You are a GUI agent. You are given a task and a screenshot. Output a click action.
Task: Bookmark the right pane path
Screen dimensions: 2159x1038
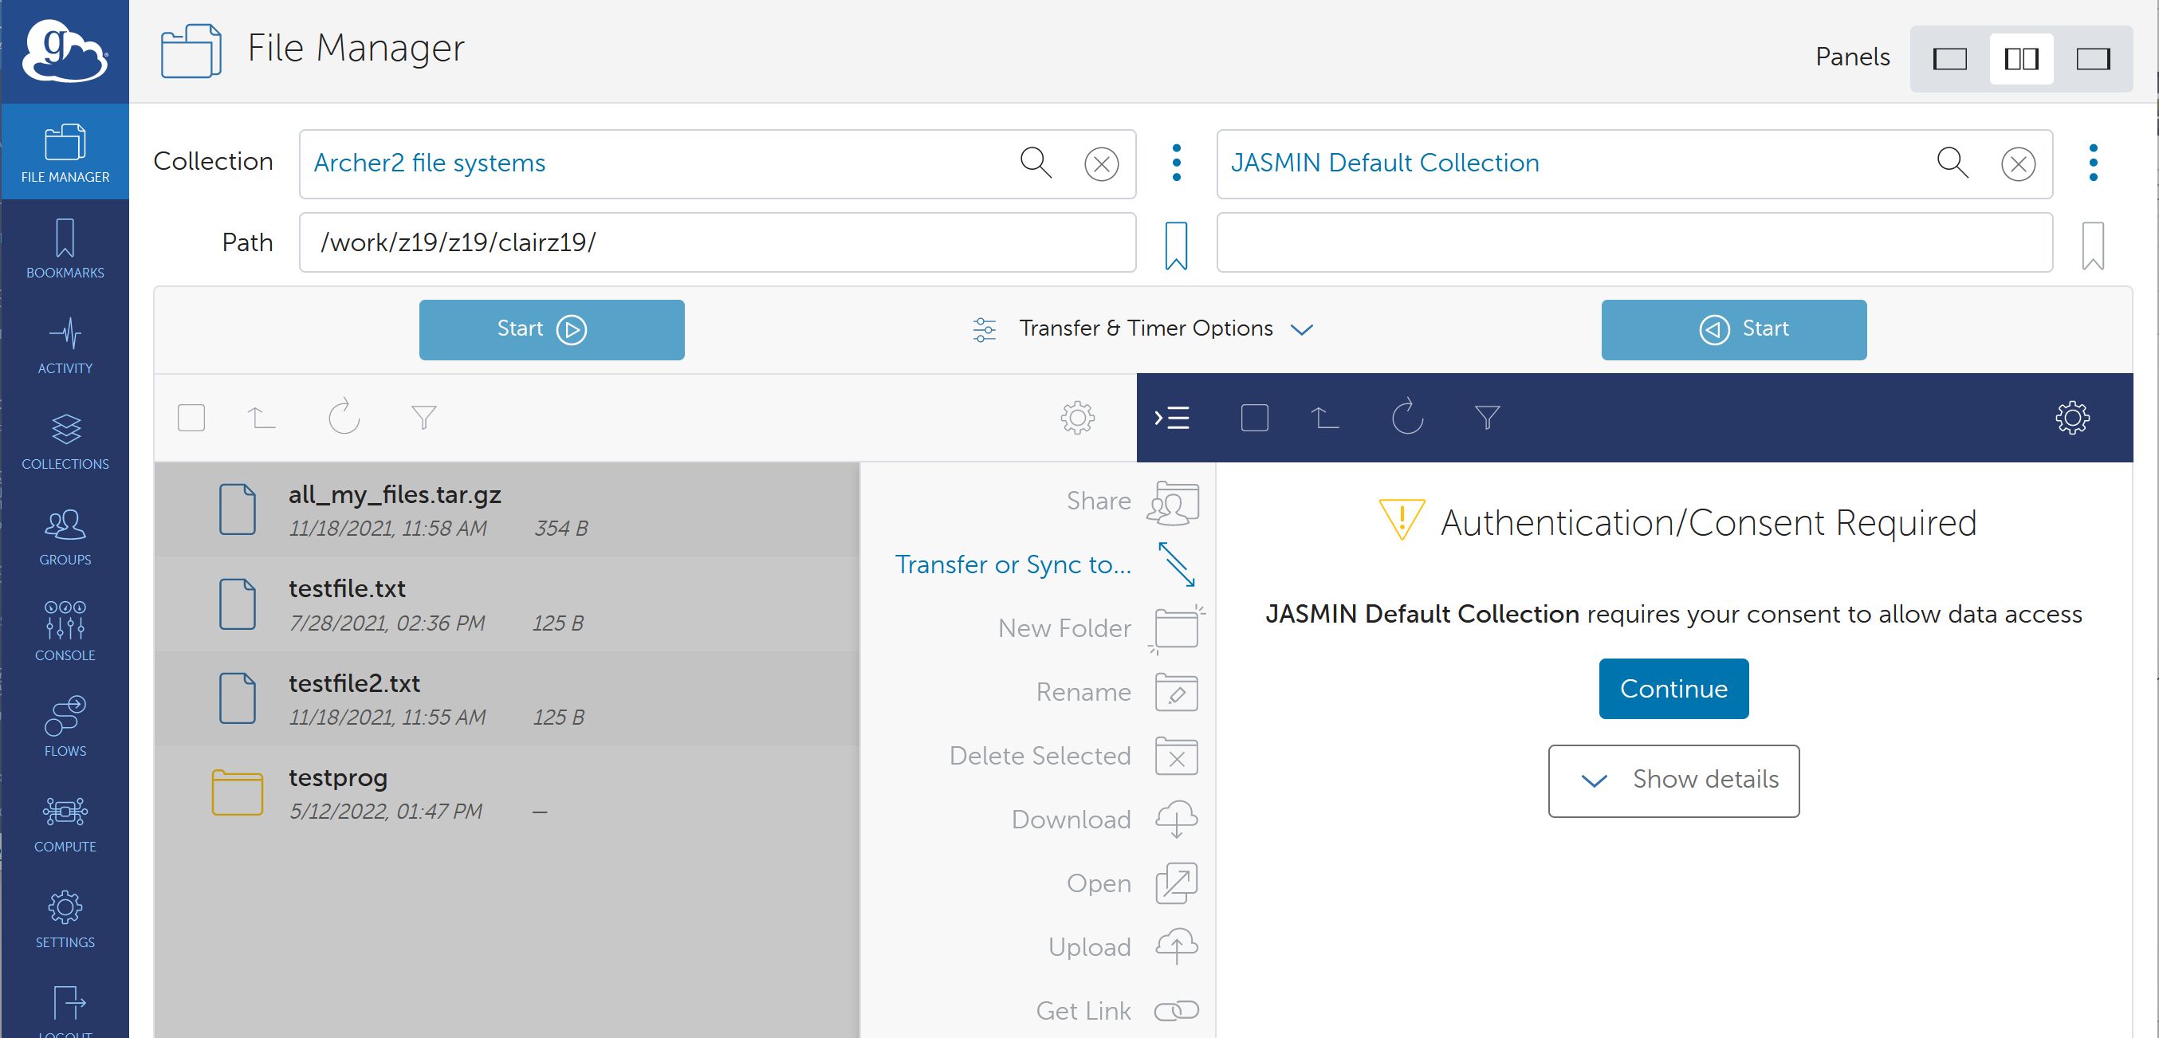point(2093,245)
